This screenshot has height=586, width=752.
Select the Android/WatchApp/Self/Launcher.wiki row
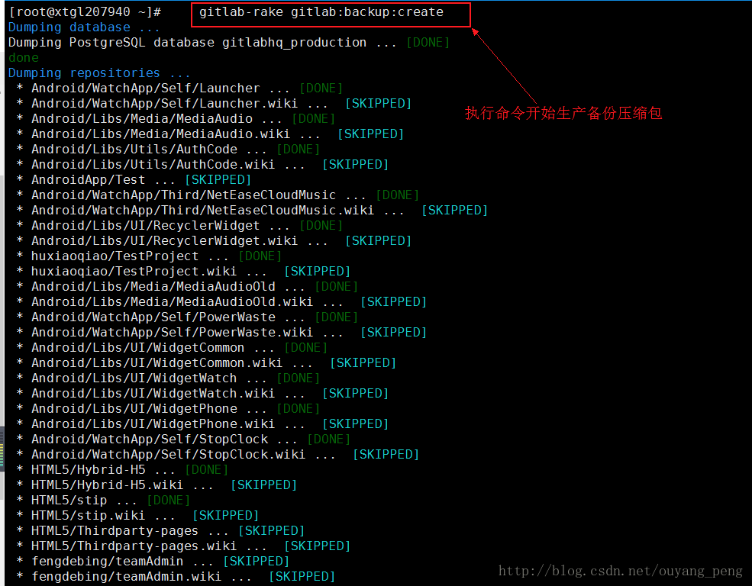pyautogui.click(x=214, y=104)
